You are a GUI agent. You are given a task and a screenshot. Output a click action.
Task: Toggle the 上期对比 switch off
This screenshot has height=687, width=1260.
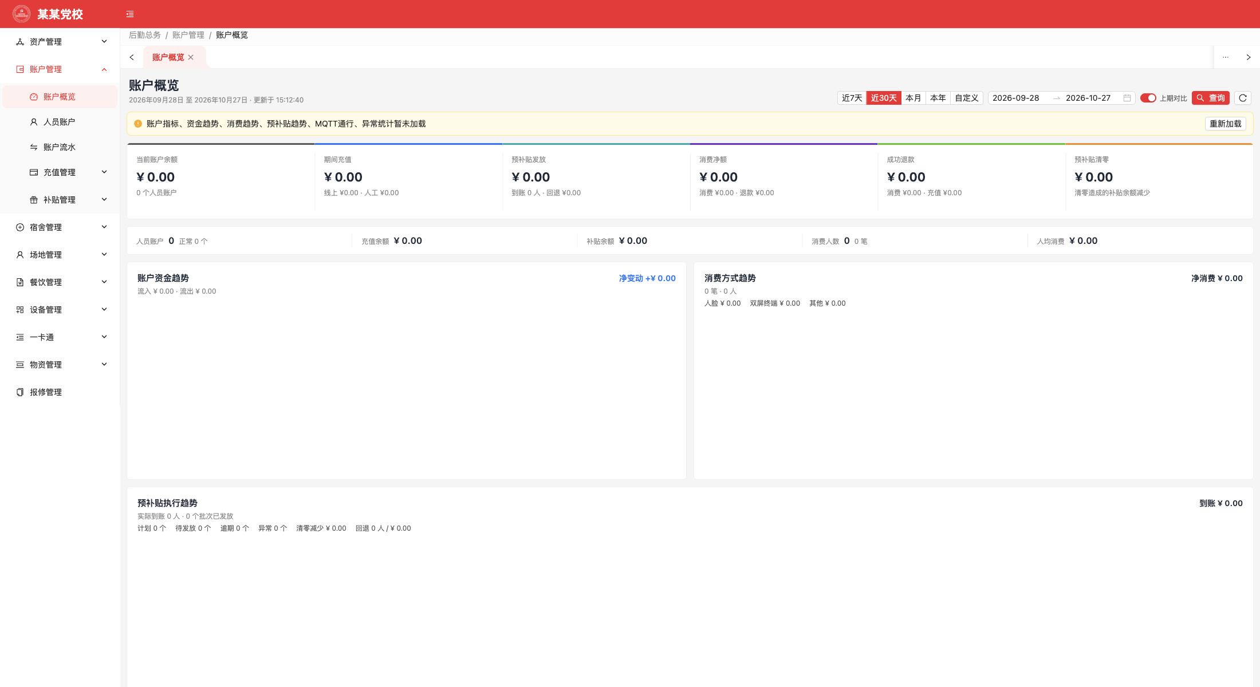[1148, 98]
